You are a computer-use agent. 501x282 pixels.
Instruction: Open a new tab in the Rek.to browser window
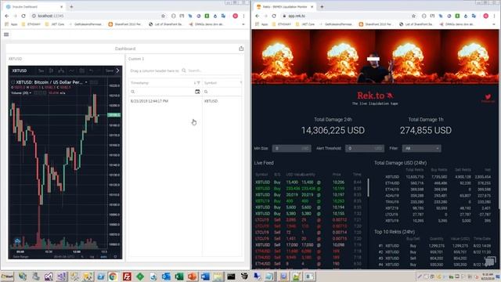pyautogui.click(x=322, y=7)
